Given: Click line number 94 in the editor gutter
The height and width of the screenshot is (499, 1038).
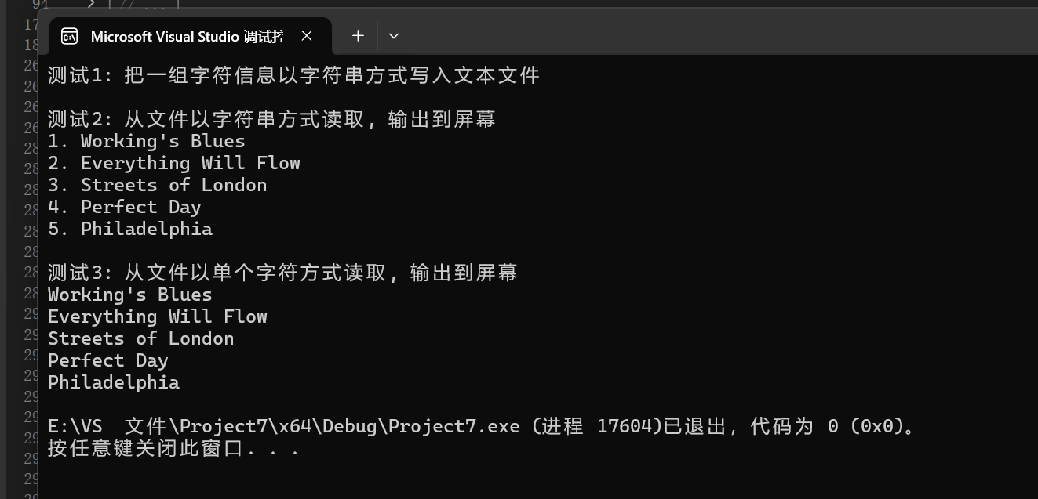Looking at the screenshot, I should point(39,5).
